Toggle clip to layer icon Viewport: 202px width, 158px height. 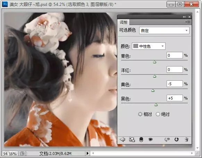tap(141, 140)
